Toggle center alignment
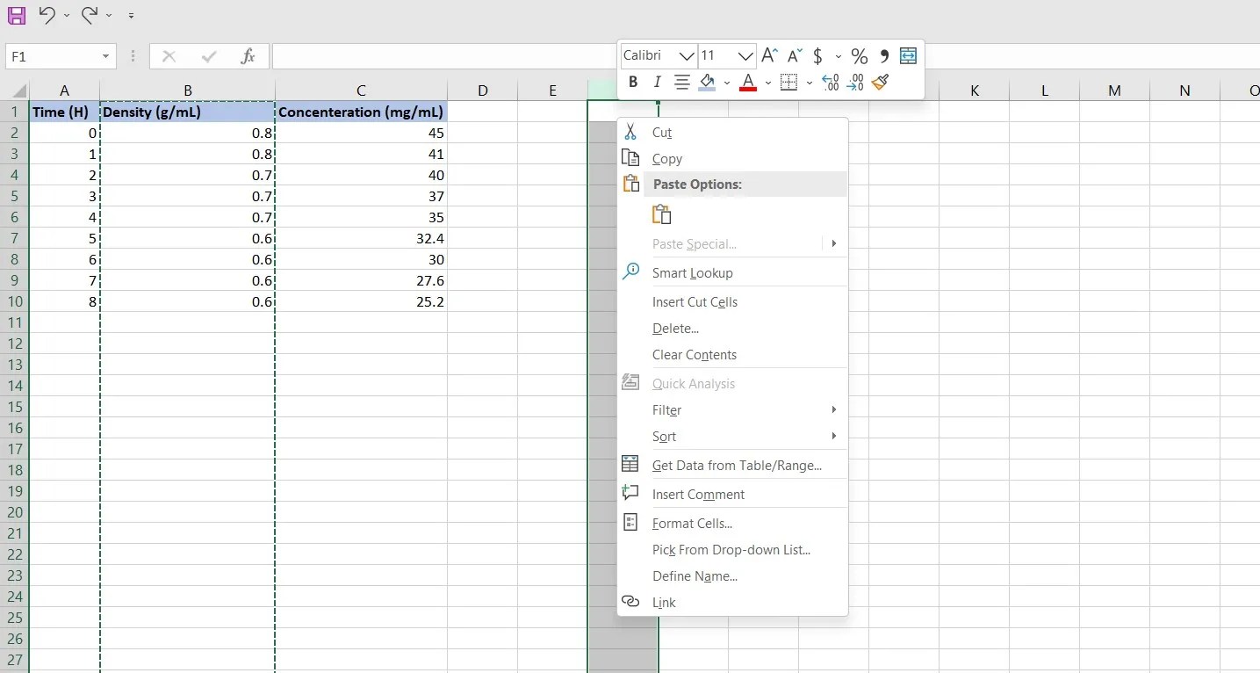 [x=682, y=83]
